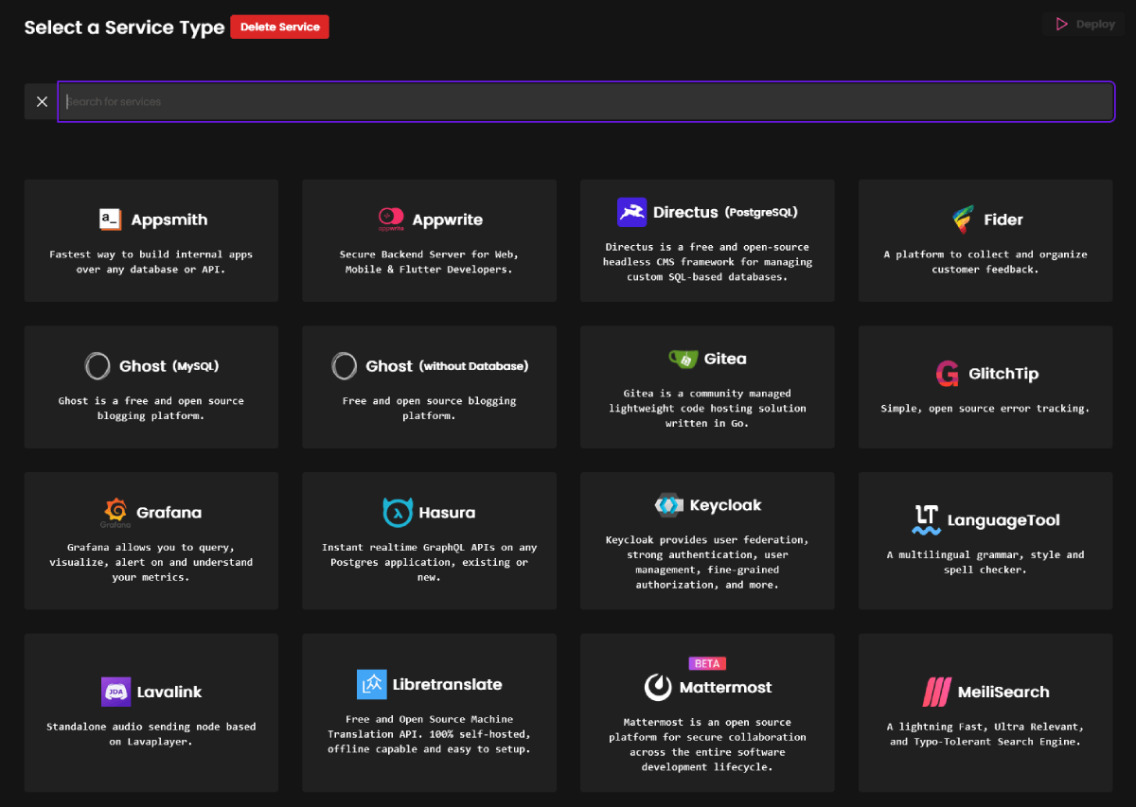Click 'Simple, open source error tracking' description
The image size is (1136, 807).
click(x=985, y=409)
